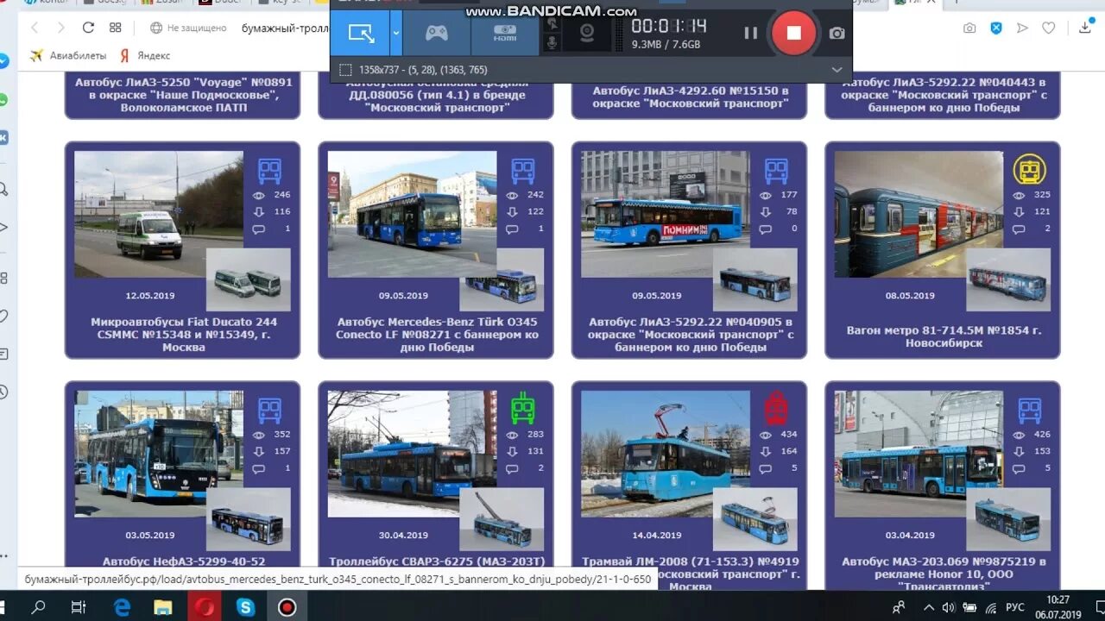Open WhatsApp in the Opera sidebar

point(3,100)
